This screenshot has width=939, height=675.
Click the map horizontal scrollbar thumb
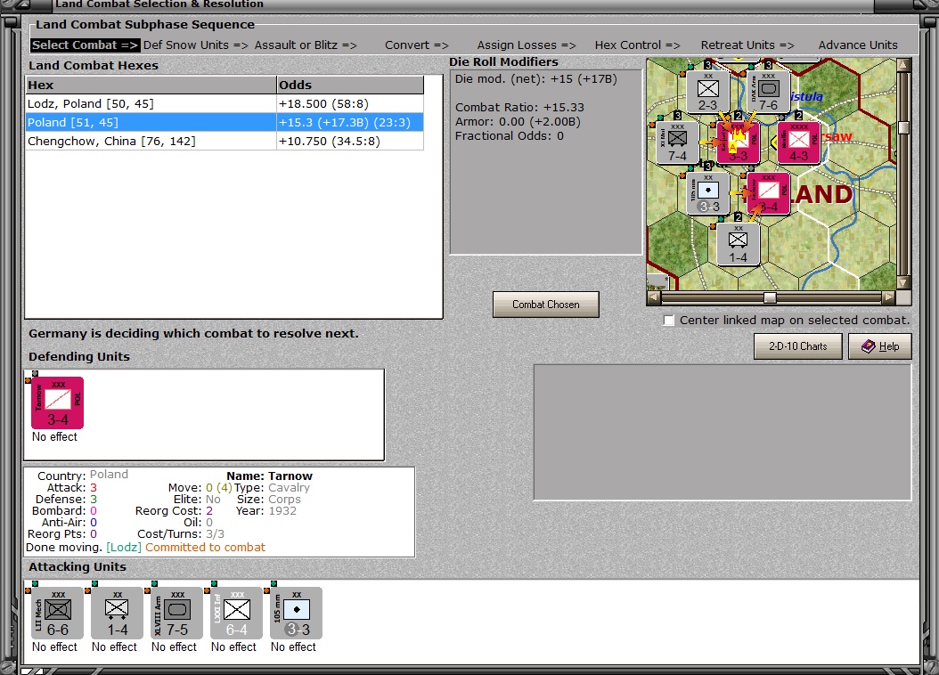tap(770, 297)
